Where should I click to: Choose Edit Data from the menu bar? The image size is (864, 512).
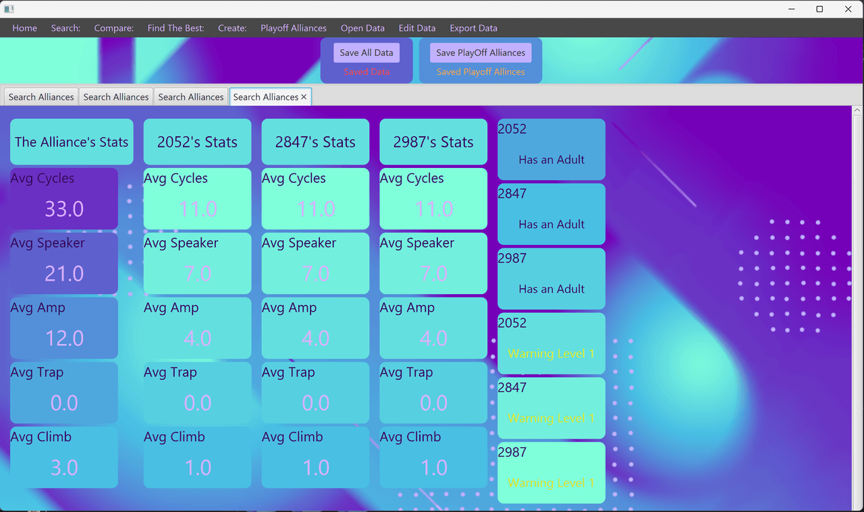point(417,28)
